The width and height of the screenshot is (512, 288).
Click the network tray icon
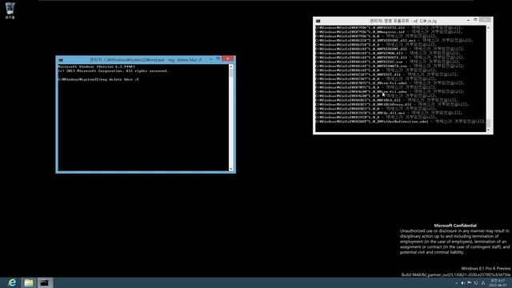(x=476, y=282)
